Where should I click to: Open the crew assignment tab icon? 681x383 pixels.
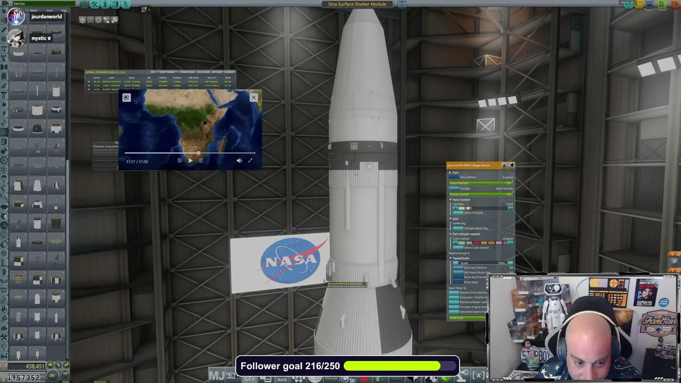click(x=105, y=4)
